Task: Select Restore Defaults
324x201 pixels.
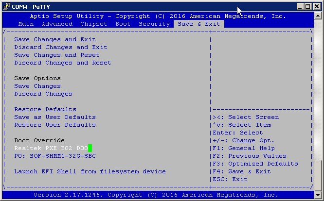Action: point(45,109)
